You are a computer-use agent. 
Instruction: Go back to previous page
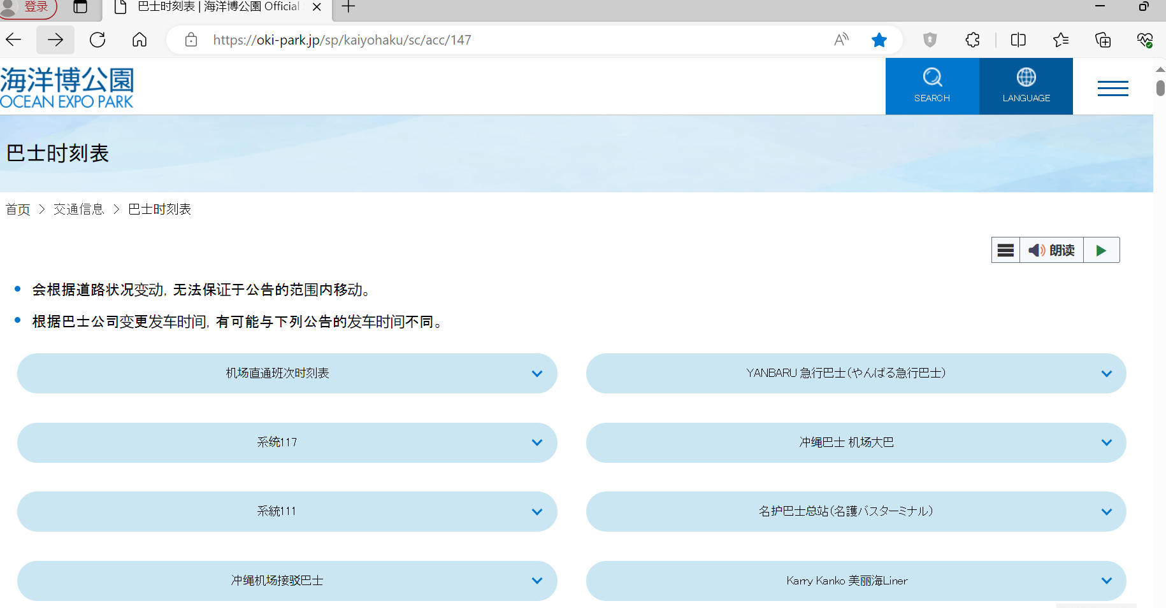point(14,40)
